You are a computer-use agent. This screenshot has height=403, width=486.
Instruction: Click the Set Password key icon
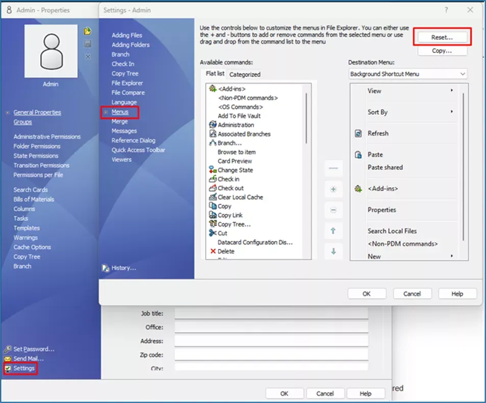click(x=8, y=349)
